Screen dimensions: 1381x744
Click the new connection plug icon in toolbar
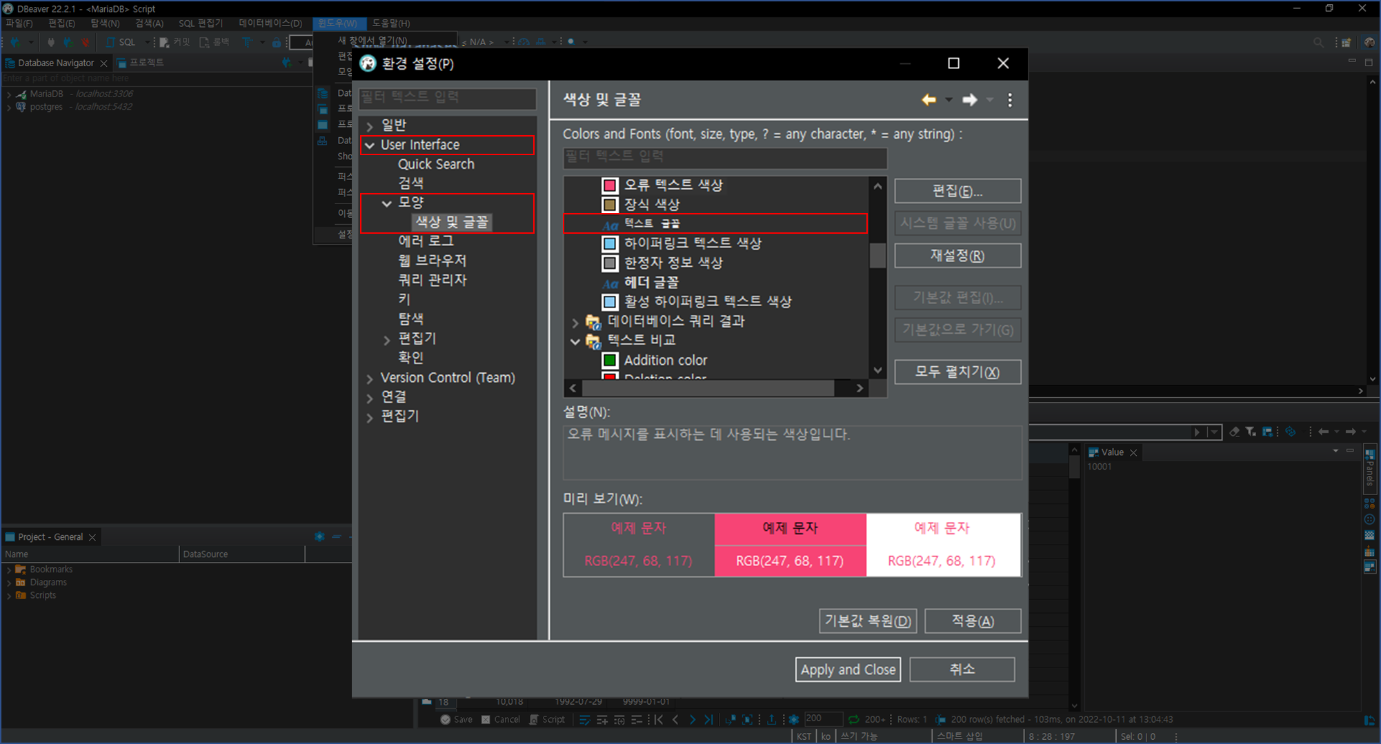15,43
